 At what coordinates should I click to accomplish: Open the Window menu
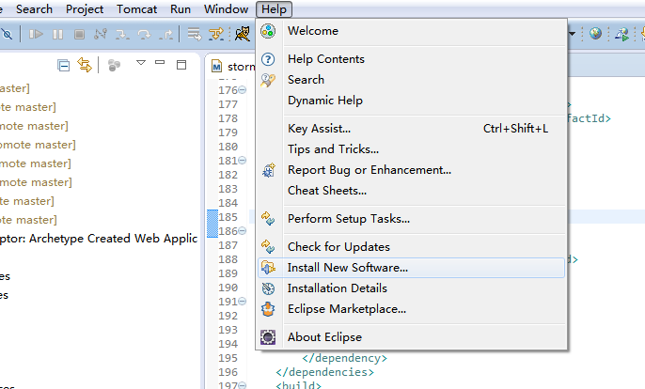point(226,9)
